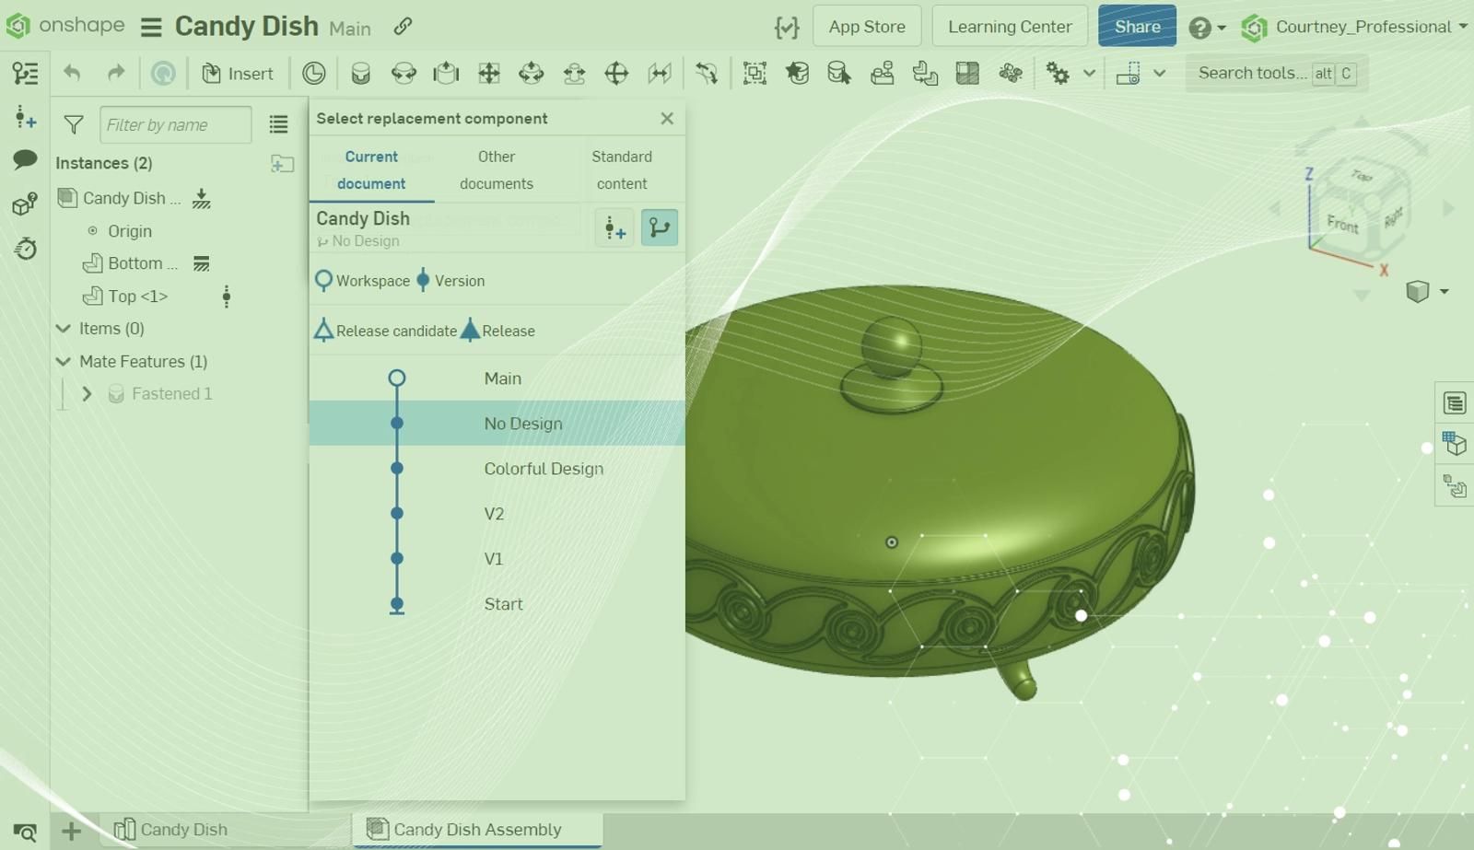This screenshot has width=1474, height=850.
Task: Open the comments speech bubble icon
Action: [x=25, y=160]
